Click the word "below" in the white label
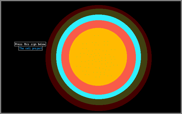The image size is (182, 114). [42, 44]
